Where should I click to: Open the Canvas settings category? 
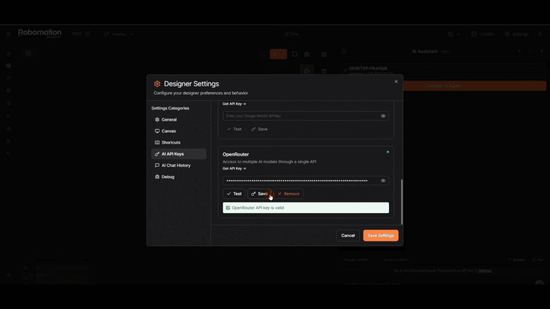(178, 131)
